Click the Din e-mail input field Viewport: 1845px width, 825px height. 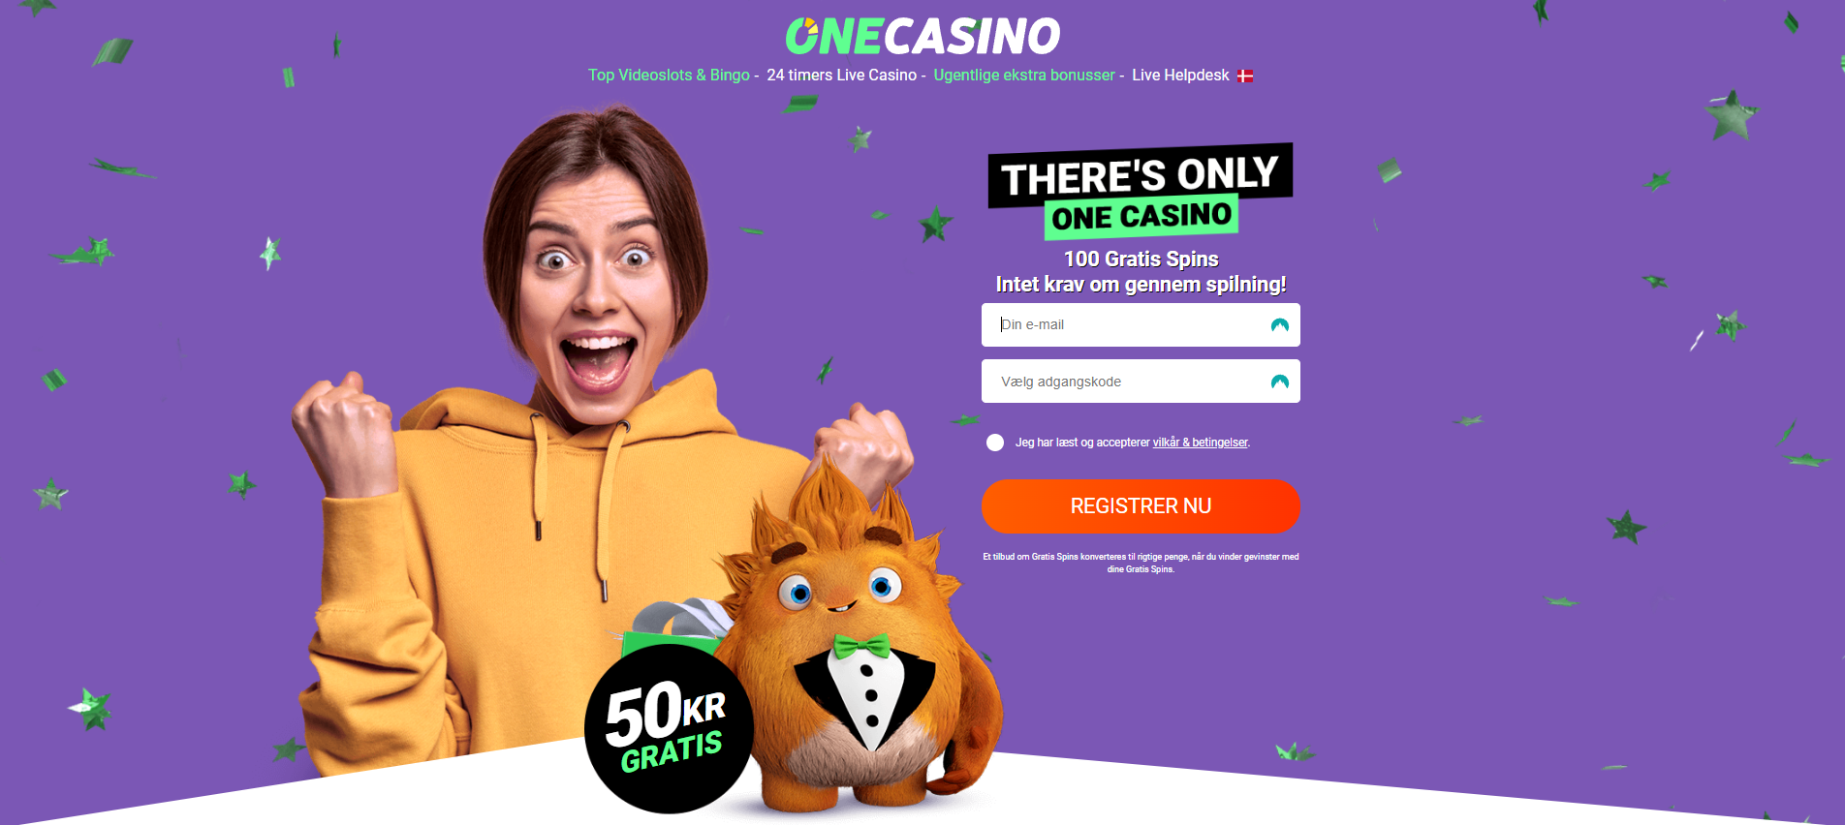pyautogui.click(x=1141, y=325)
